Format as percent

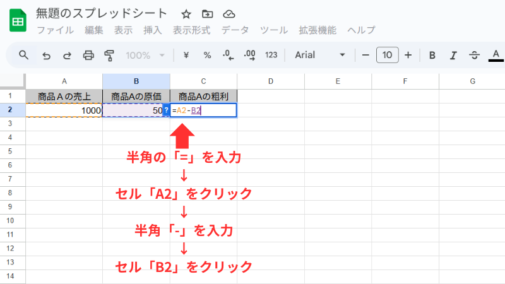[x=207, y=56]
